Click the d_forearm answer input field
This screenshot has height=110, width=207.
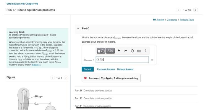122,60
